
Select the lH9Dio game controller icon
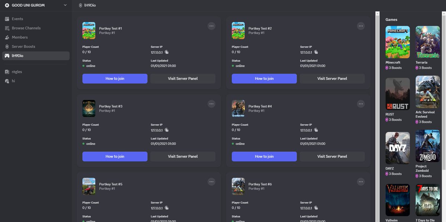point(7,56)
